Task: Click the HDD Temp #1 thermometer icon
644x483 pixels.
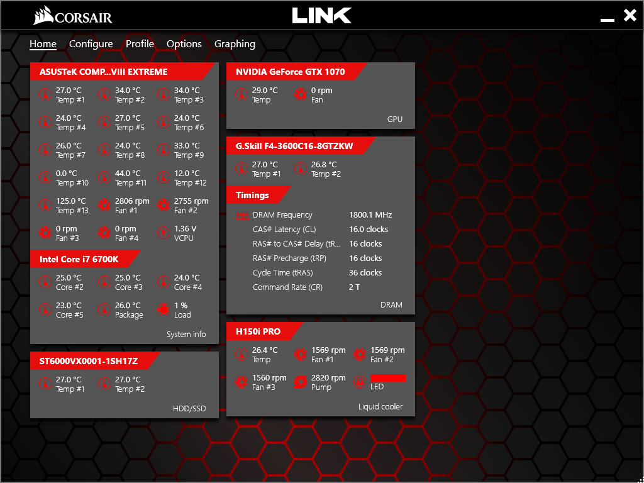Action: pyautogui.click(x=45, y=384)
